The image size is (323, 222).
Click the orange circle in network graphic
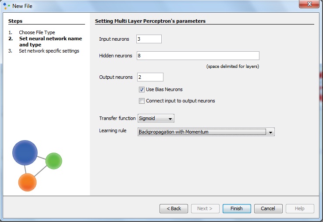27,182
